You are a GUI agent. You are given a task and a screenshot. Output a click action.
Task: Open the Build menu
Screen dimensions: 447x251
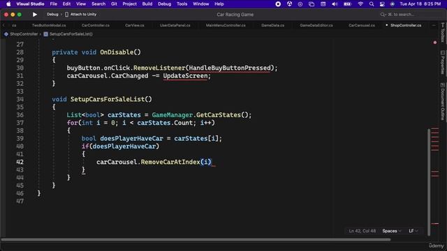147,4
